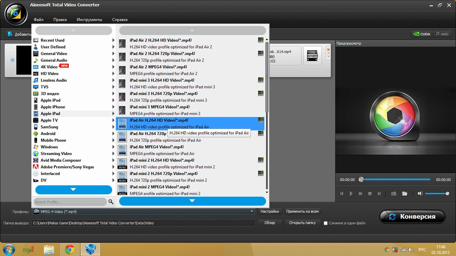Expand the SamSung submenu arrow
456x256 pixels.
113,127
